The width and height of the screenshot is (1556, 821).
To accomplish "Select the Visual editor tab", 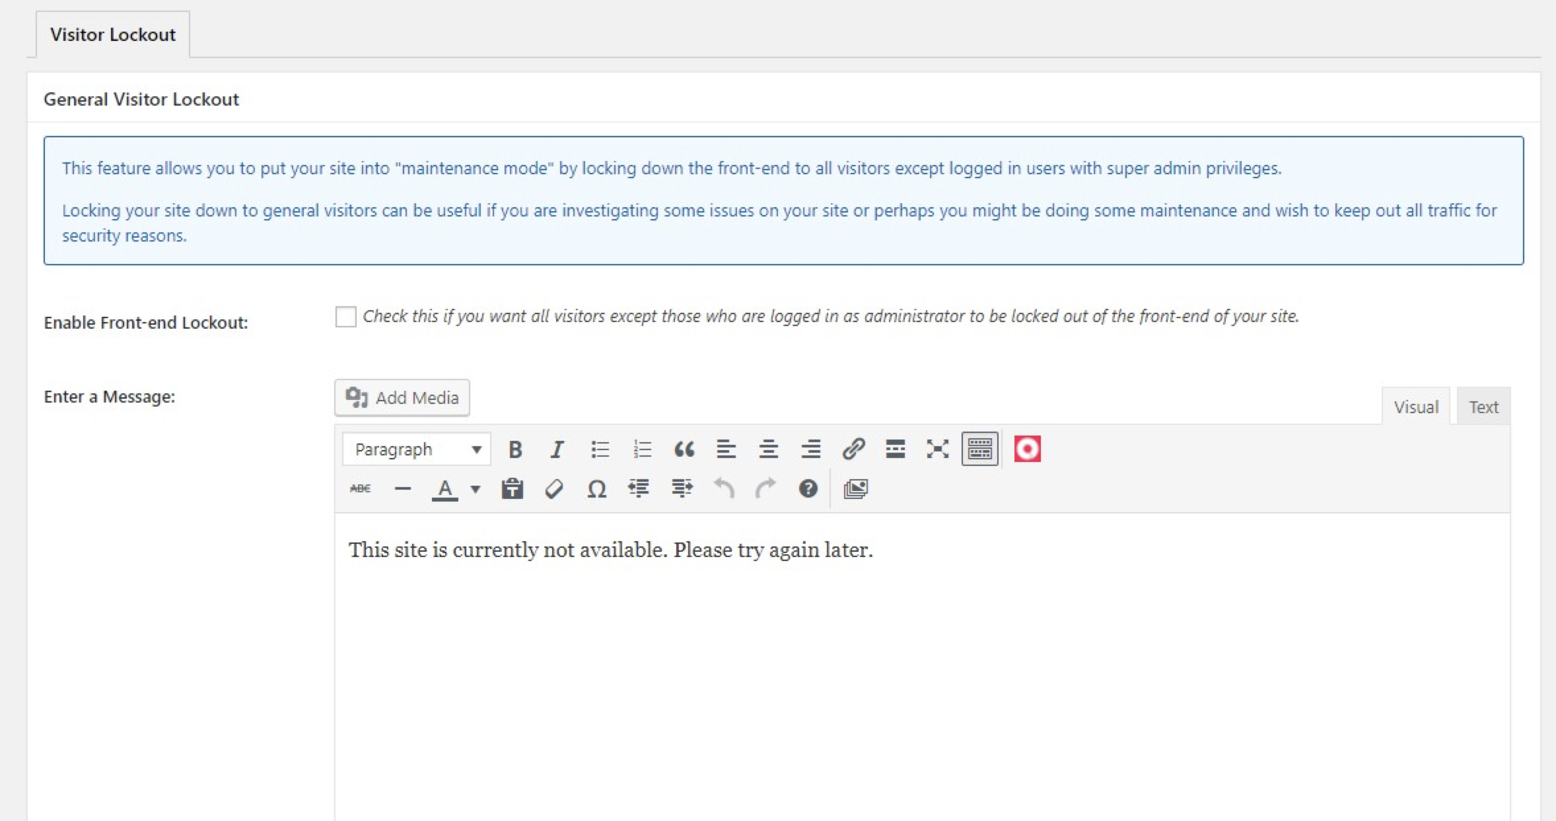I will click(1416, 407).
